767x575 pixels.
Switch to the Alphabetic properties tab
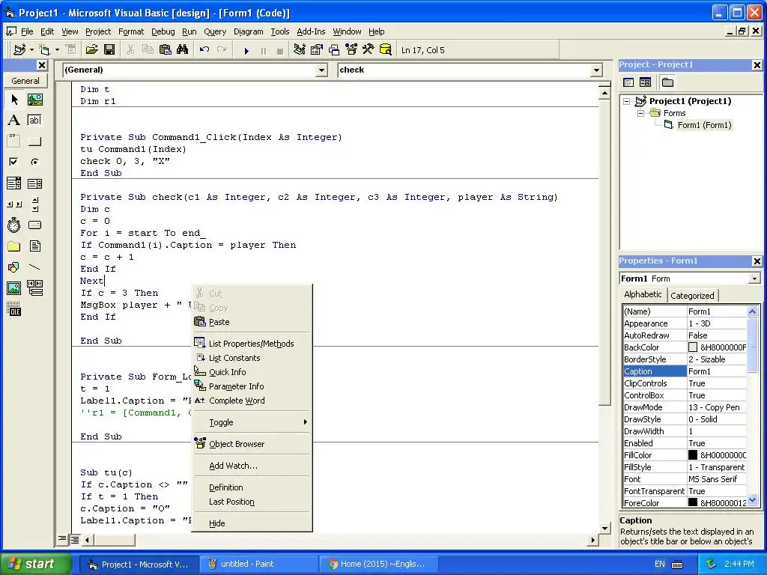[643, 294]
